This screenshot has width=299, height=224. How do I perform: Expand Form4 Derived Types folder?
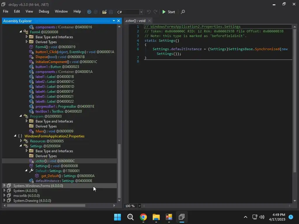tap(27, 41)
